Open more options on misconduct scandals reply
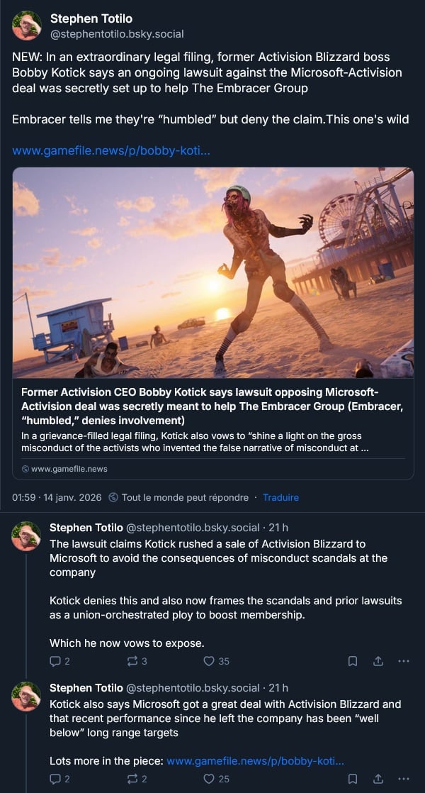 click(404, 661)
